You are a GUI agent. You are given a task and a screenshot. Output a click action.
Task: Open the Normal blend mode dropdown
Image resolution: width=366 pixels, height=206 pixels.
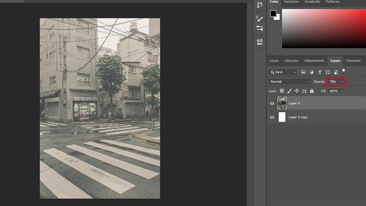coord(290,82)
